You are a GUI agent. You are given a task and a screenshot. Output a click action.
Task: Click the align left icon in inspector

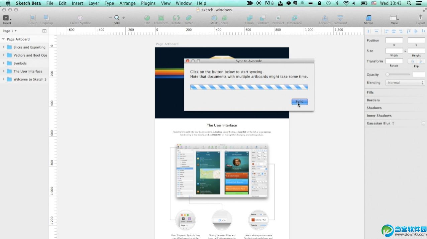(x=387, y=31)
